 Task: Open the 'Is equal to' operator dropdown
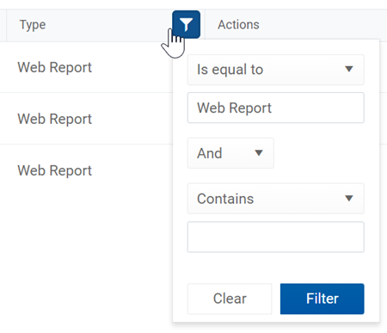[276, 70]
